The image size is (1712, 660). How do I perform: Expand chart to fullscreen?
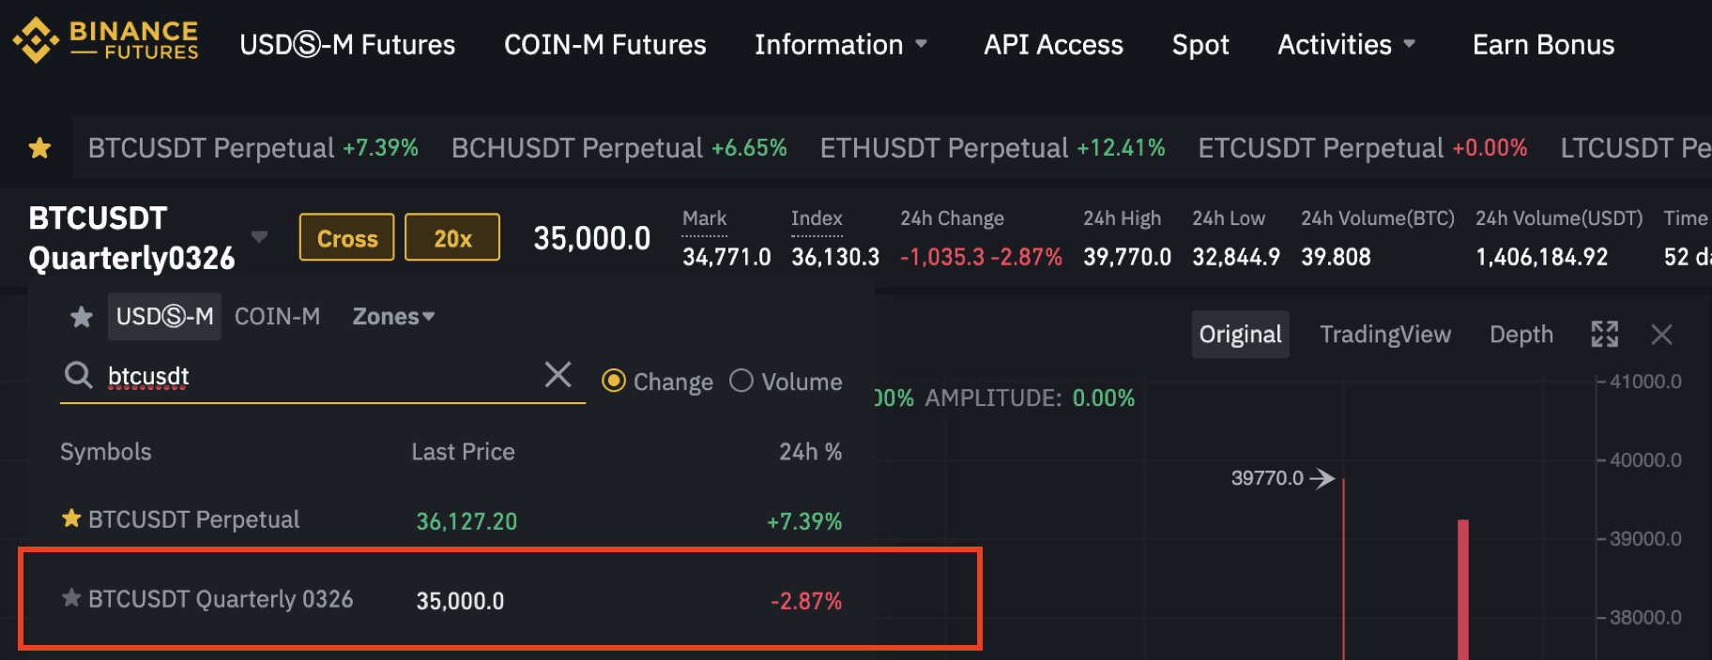click(1604, 334)
